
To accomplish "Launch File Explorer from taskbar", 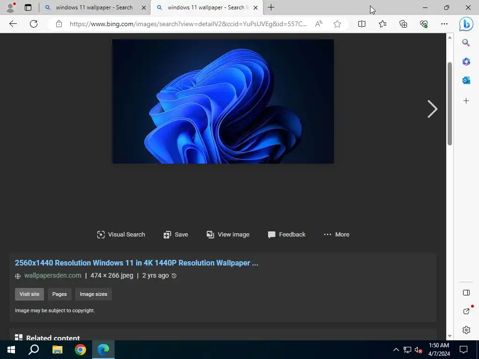I will tap(57, 350).
